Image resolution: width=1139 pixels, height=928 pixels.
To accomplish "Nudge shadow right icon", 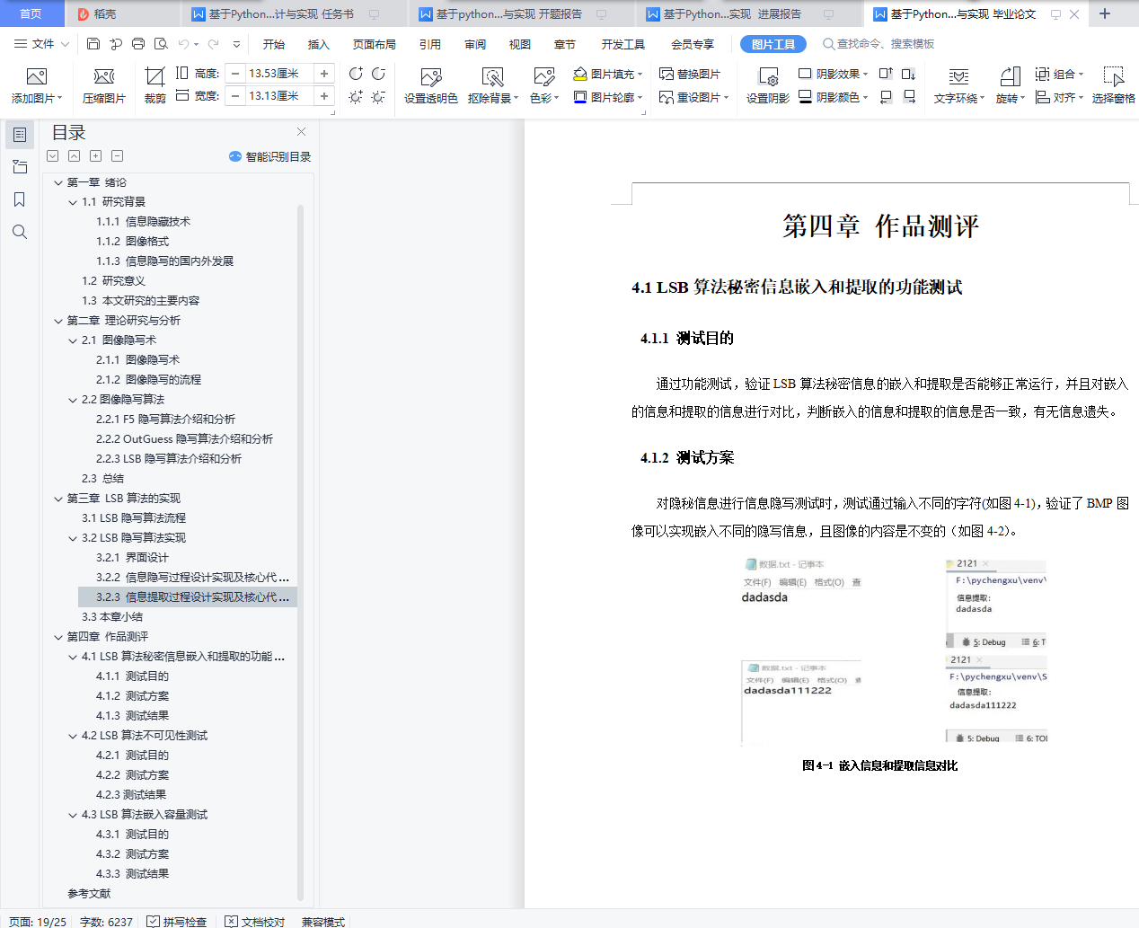I will (x=909, y=96).
